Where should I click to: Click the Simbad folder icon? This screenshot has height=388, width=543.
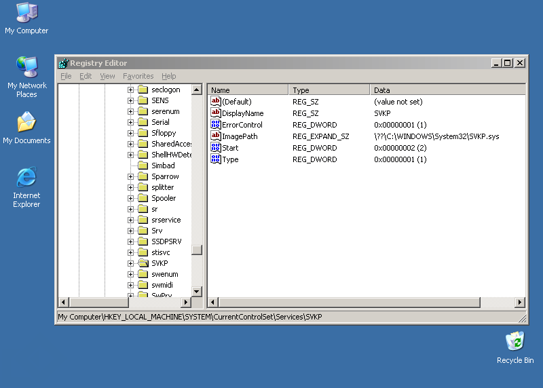point(143,166)
